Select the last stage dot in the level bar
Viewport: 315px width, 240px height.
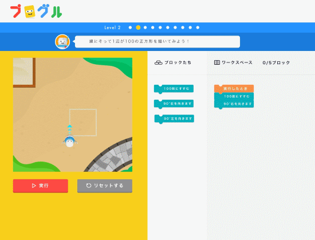click(x=198, y=27)
